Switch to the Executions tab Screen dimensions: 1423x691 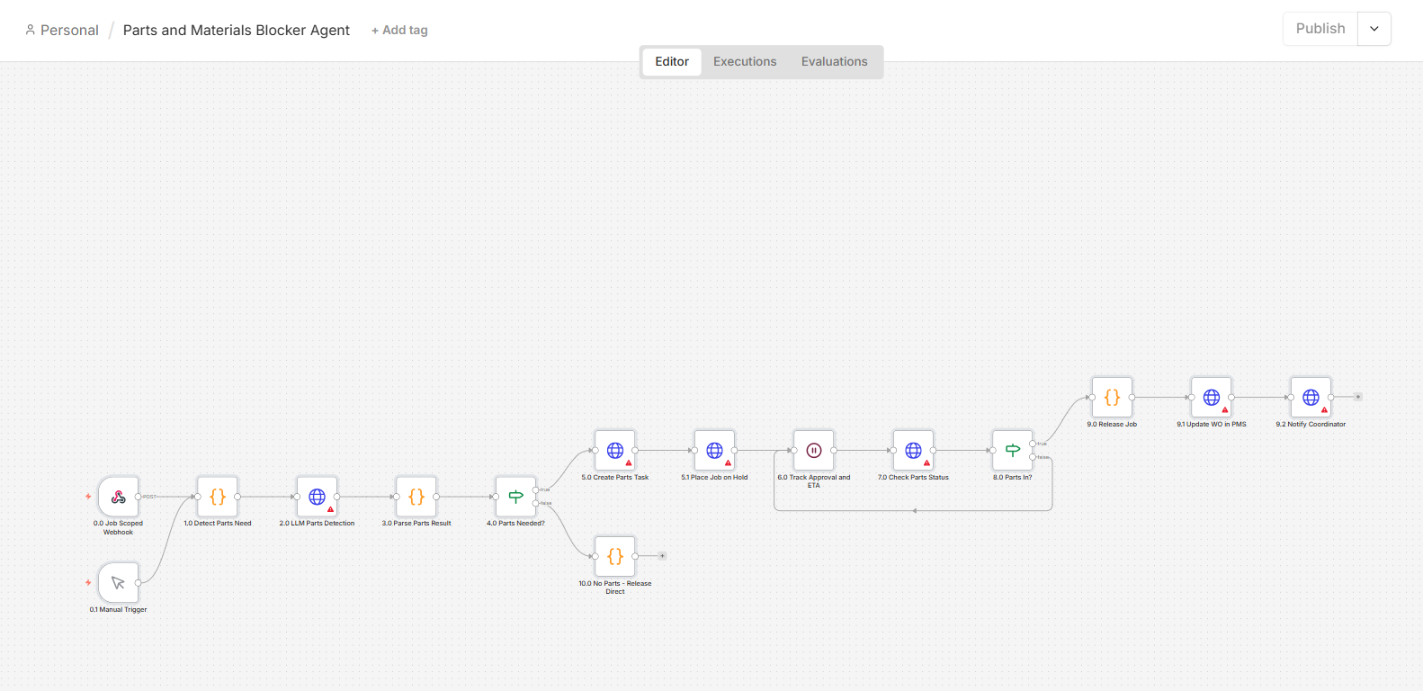(x=745, y=62)
